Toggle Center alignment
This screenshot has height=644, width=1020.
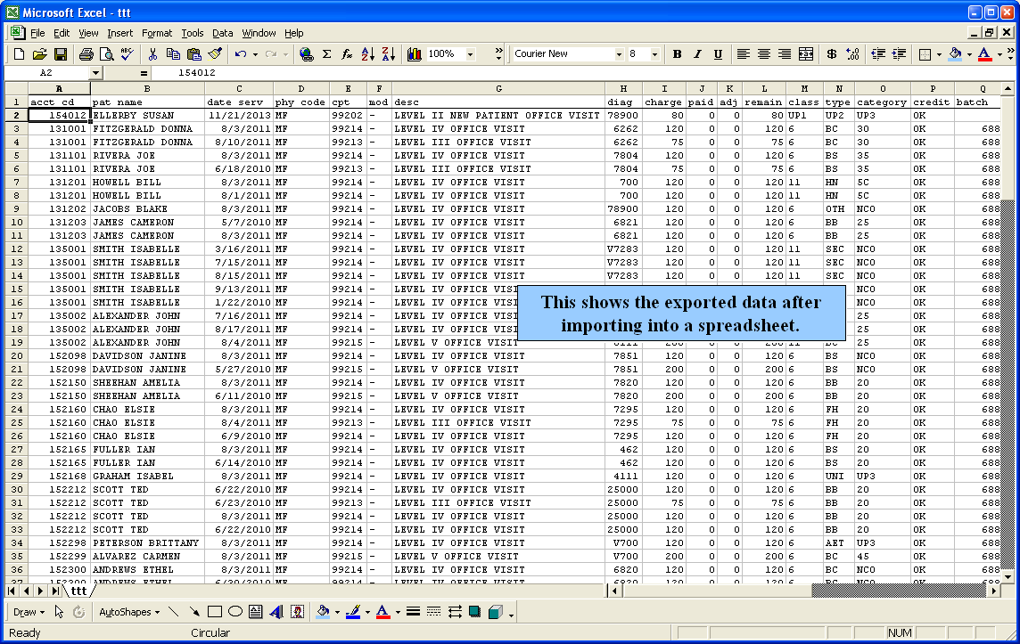tap(764, 54)
